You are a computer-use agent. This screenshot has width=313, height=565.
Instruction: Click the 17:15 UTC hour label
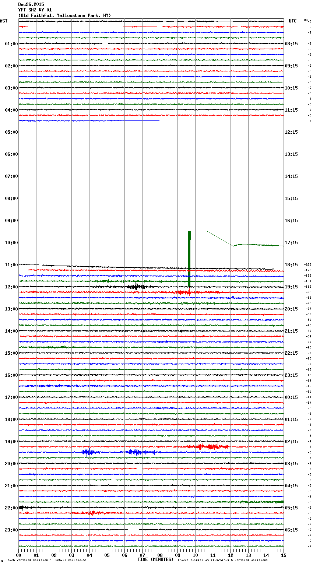(291, 243)
